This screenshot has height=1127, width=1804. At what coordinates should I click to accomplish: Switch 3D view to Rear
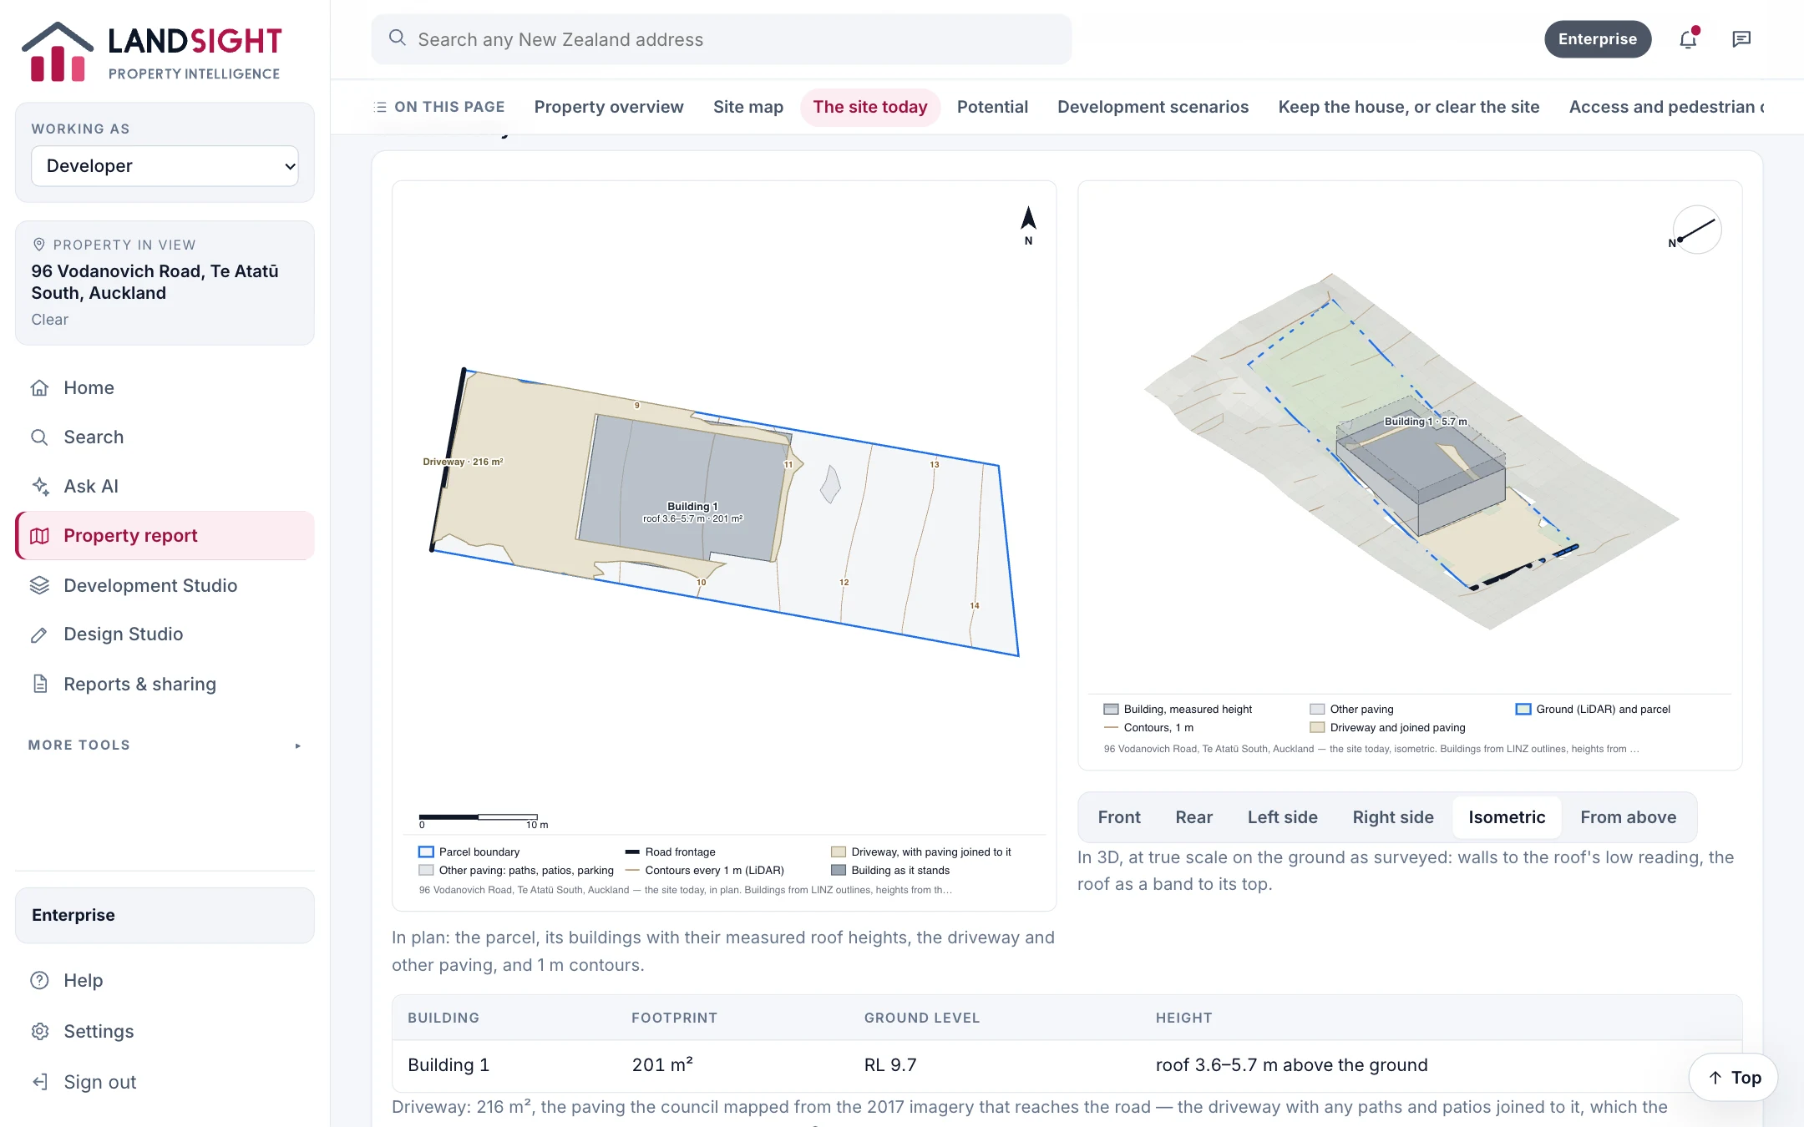pyautogui.click(x=1193, y=817)
